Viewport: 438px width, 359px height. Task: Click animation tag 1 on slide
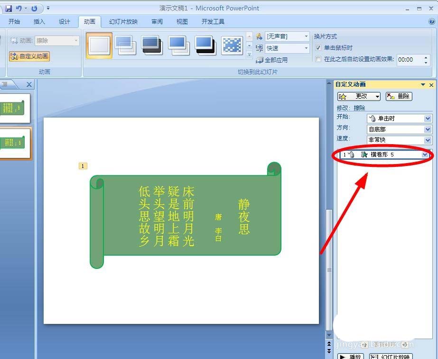(83, 166)
